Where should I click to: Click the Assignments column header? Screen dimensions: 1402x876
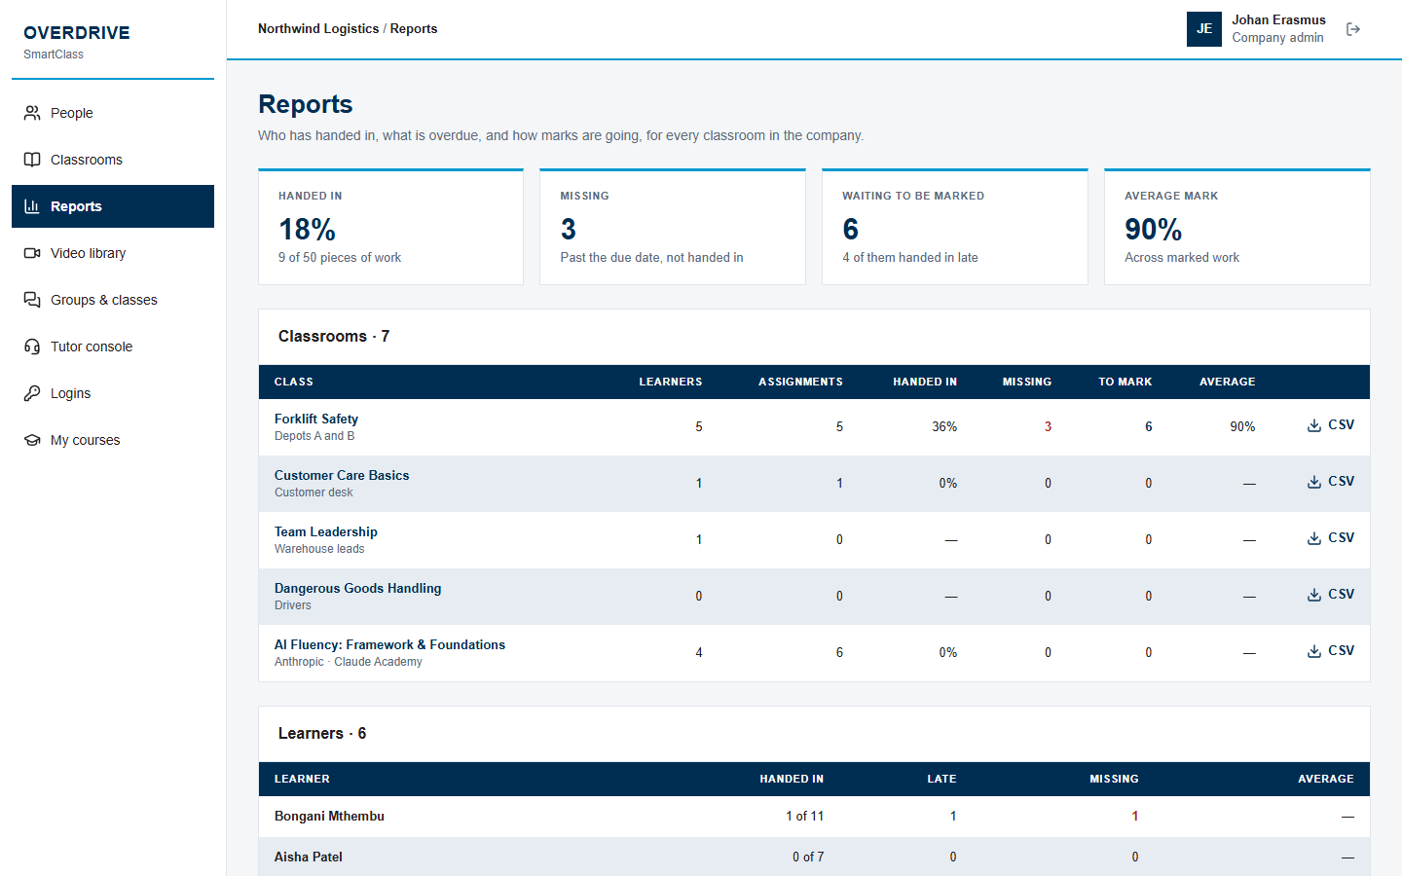(x=801, y=382)
